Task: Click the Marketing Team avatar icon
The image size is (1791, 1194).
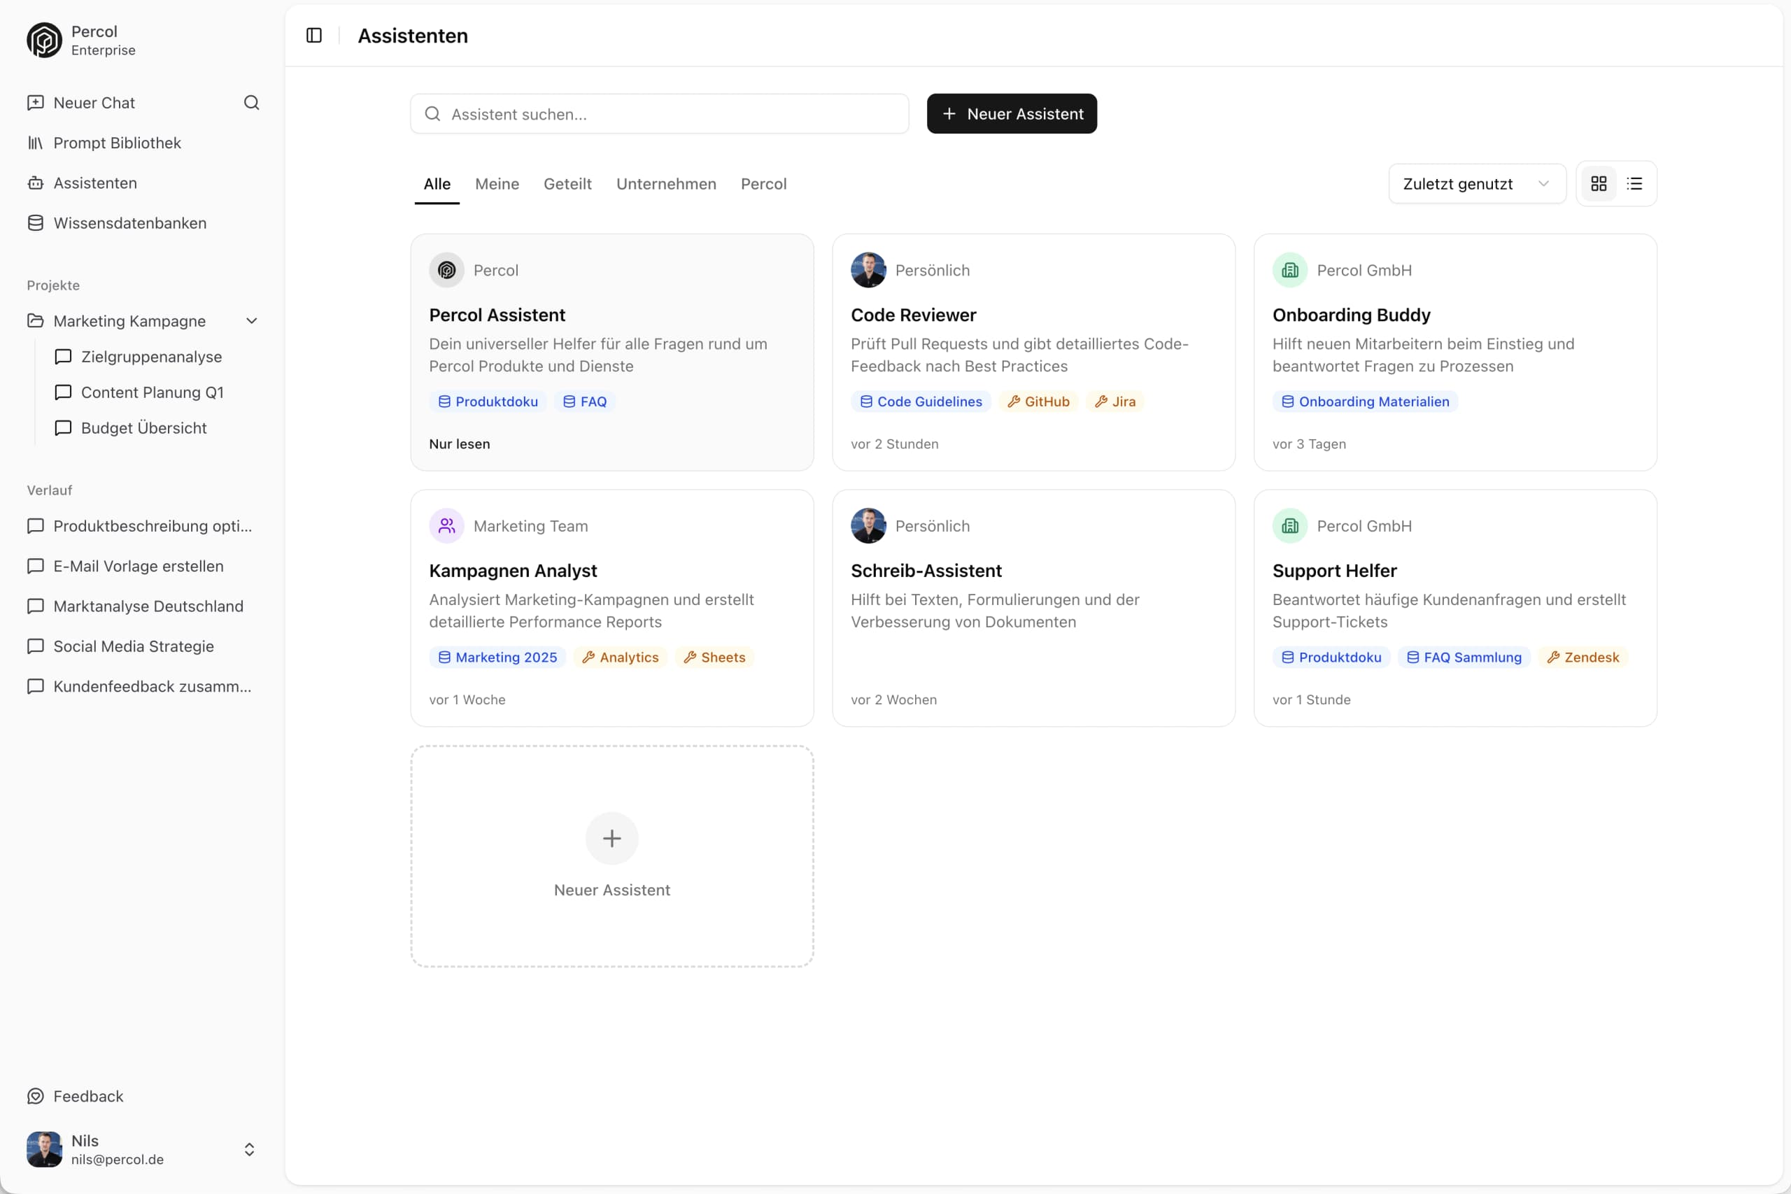Action: [x=446, y=525]
